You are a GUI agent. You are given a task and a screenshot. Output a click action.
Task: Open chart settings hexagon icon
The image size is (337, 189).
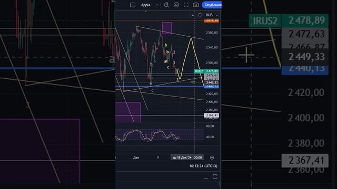(176, 5)
